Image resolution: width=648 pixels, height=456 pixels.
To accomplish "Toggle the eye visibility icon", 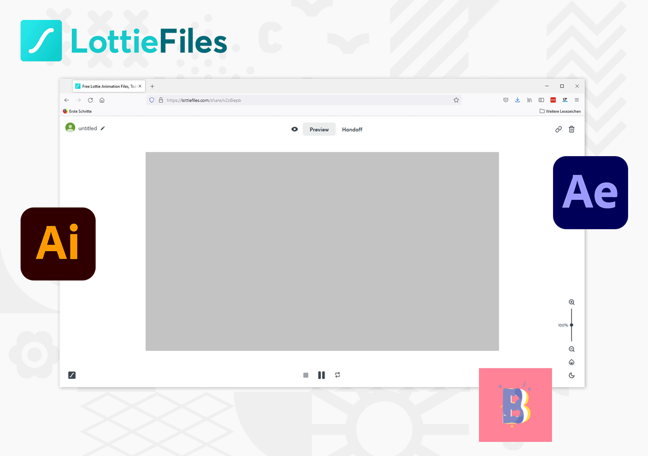I will [294, 129].
